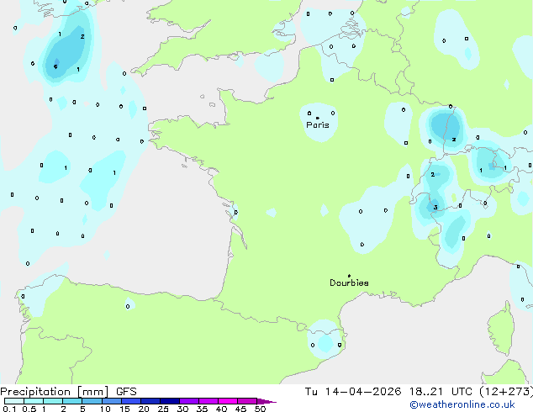Click the Paris city label

(318, 124)
